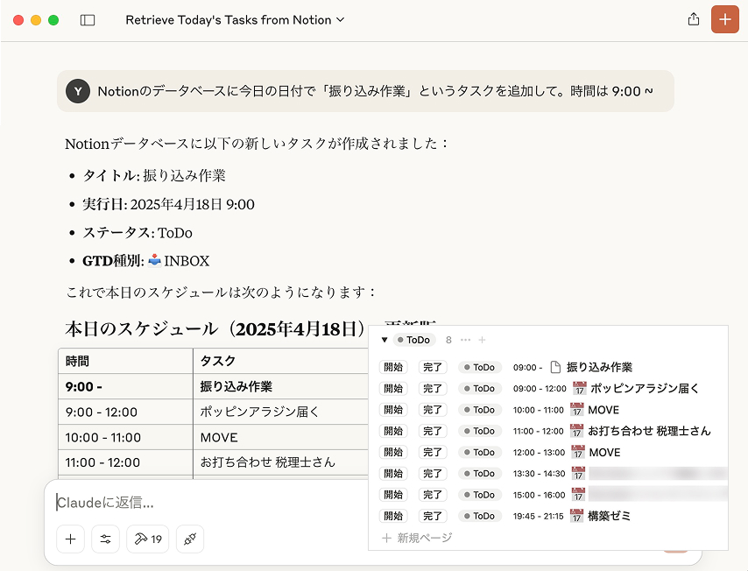Open ToDo status tag on 12:00 - 13:00 row
The width and height of the screenshot is (748, 571).
pos(480,452)
